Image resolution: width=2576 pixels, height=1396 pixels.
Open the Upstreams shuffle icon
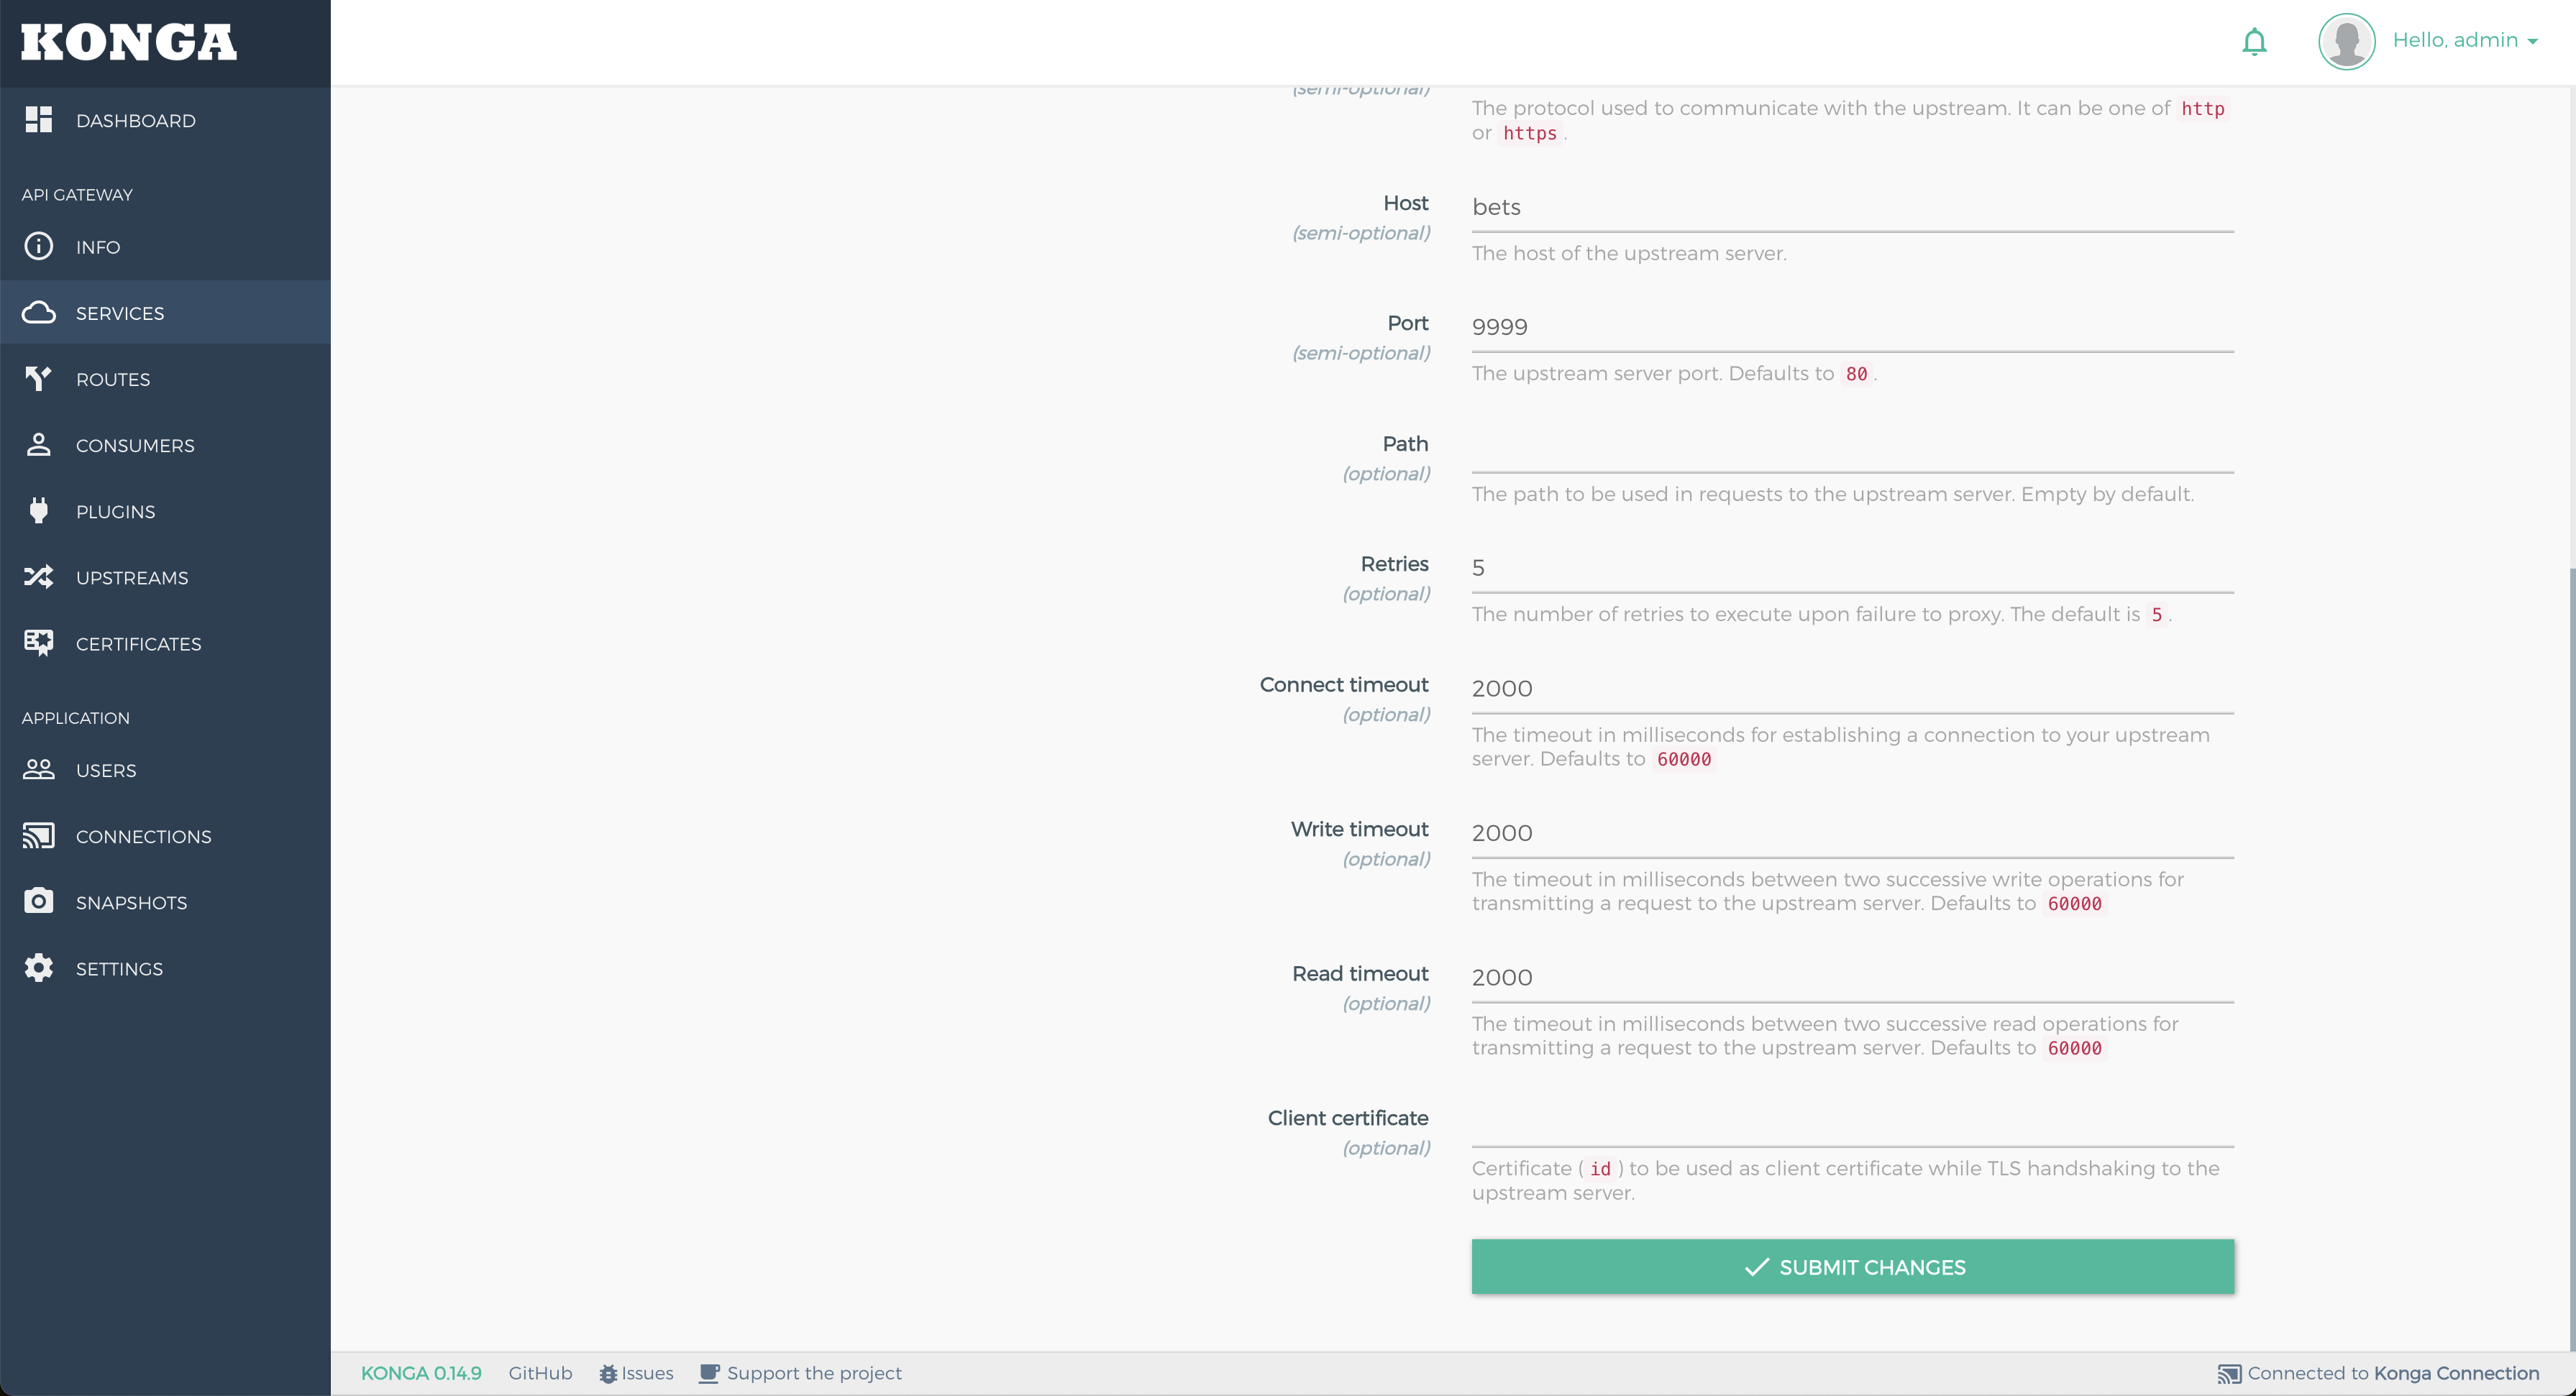point(38,577)
